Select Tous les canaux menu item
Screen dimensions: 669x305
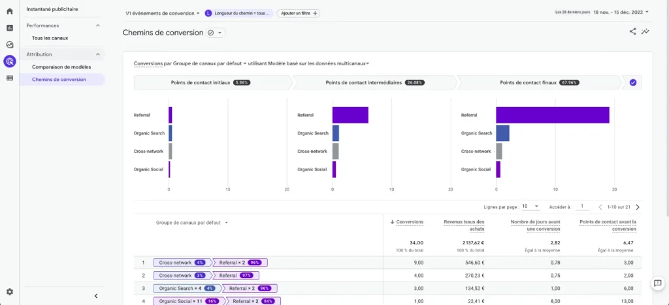point(50,38)
